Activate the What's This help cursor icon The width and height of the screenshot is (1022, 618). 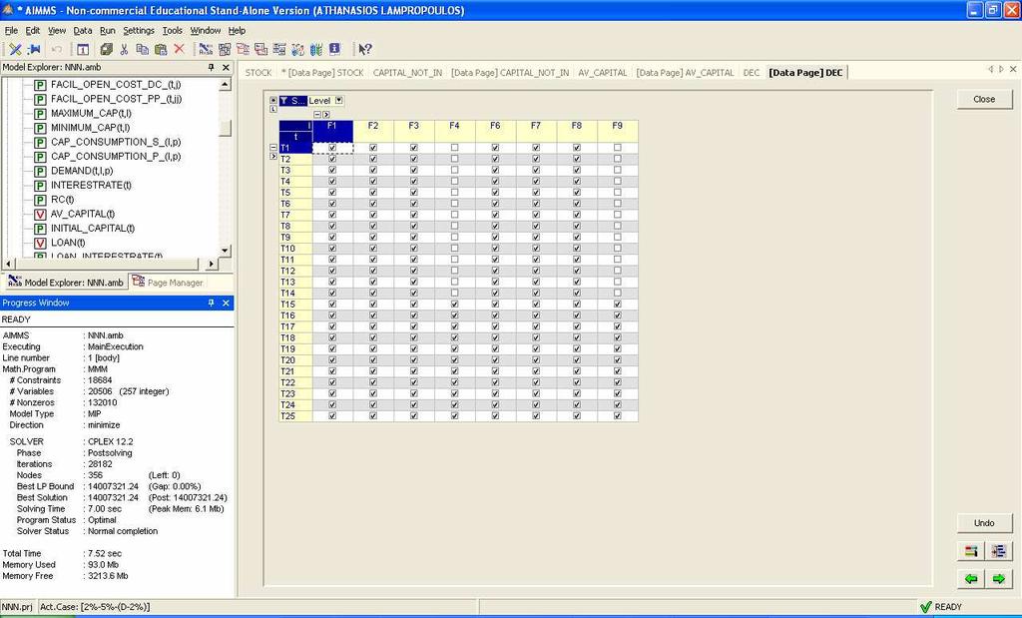click(x=365, y=49)
